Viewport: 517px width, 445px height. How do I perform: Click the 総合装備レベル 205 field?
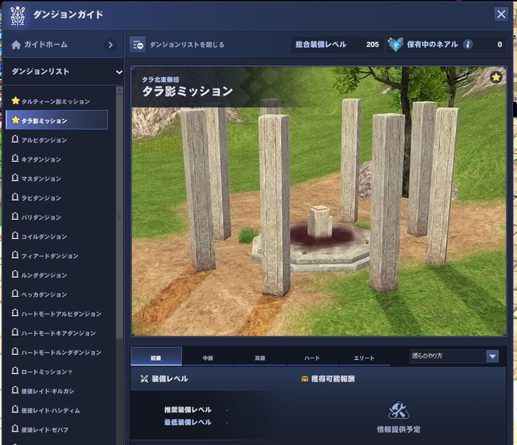point(337,45)
